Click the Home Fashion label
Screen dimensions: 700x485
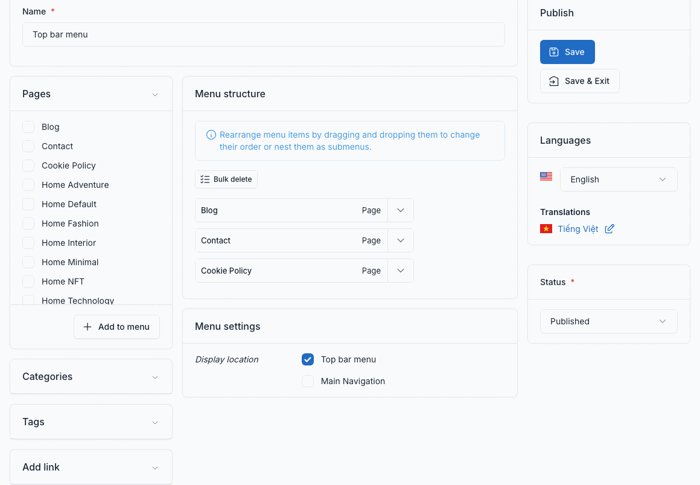click(70, 223)
